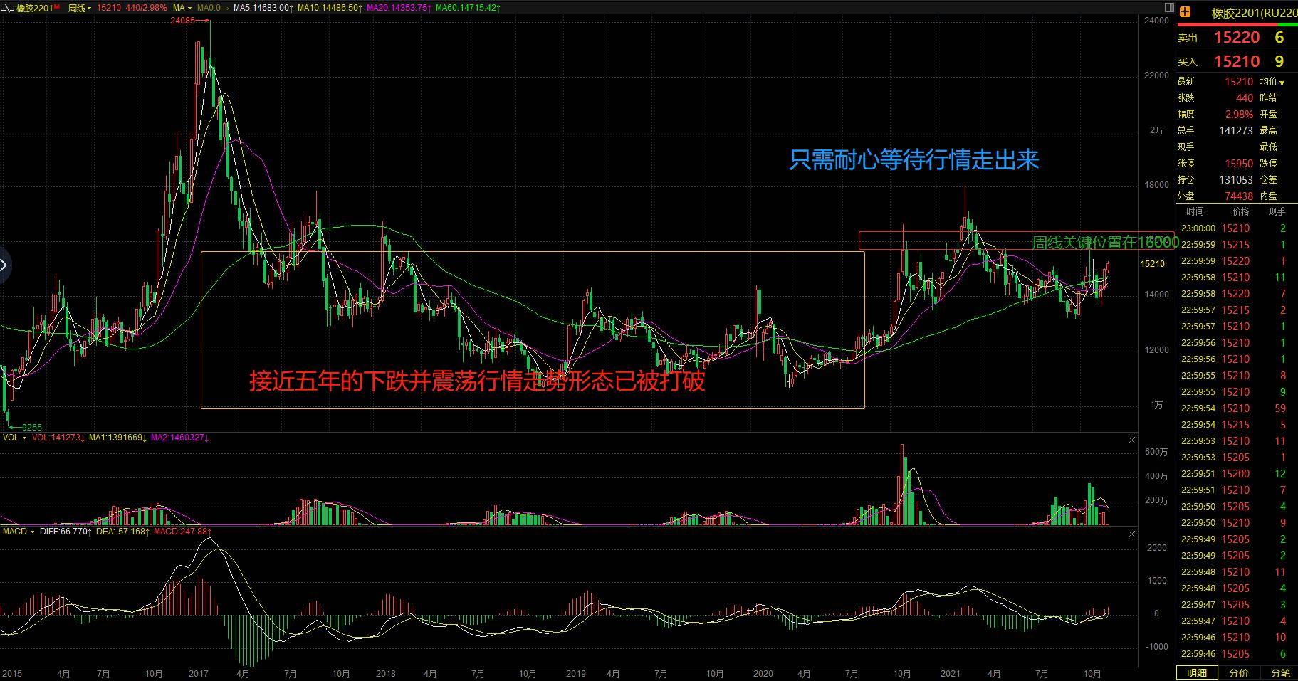Image resolution: width=1298 pixels, height=681 pixels.
Task: Click the panel layout toggle icon above price axis
Action: point(1168,7)
